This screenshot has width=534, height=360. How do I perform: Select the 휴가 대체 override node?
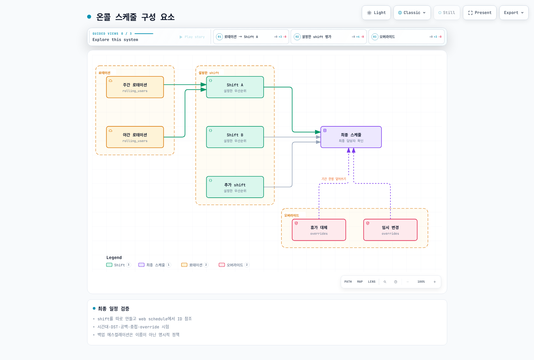point(319,230)
